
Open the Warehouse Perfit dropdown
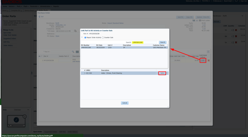click(233, 16)
